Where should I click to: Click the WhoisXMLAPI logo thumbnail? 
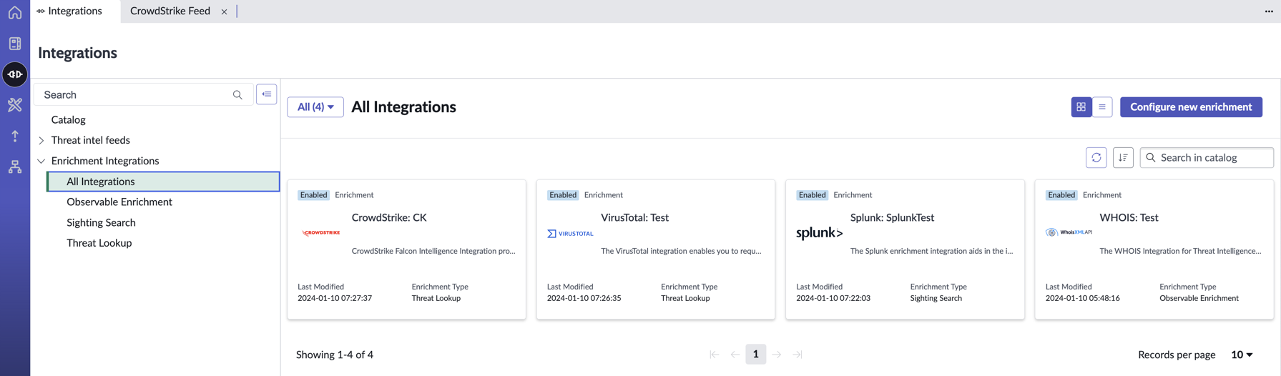[1069, 232]
